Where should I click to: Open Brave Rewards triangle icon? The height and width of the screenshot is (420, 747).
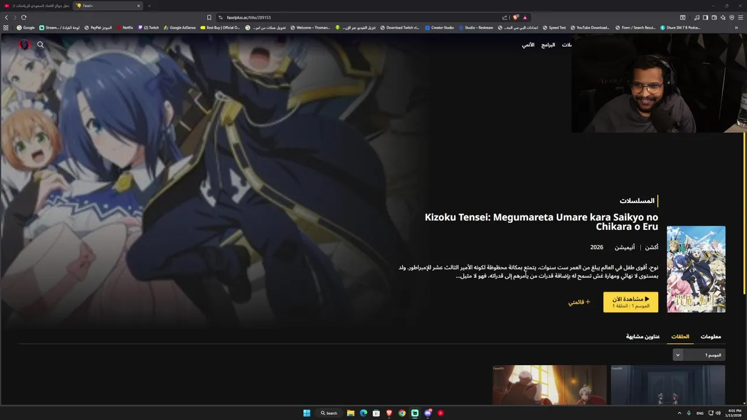tap(525, 17)
